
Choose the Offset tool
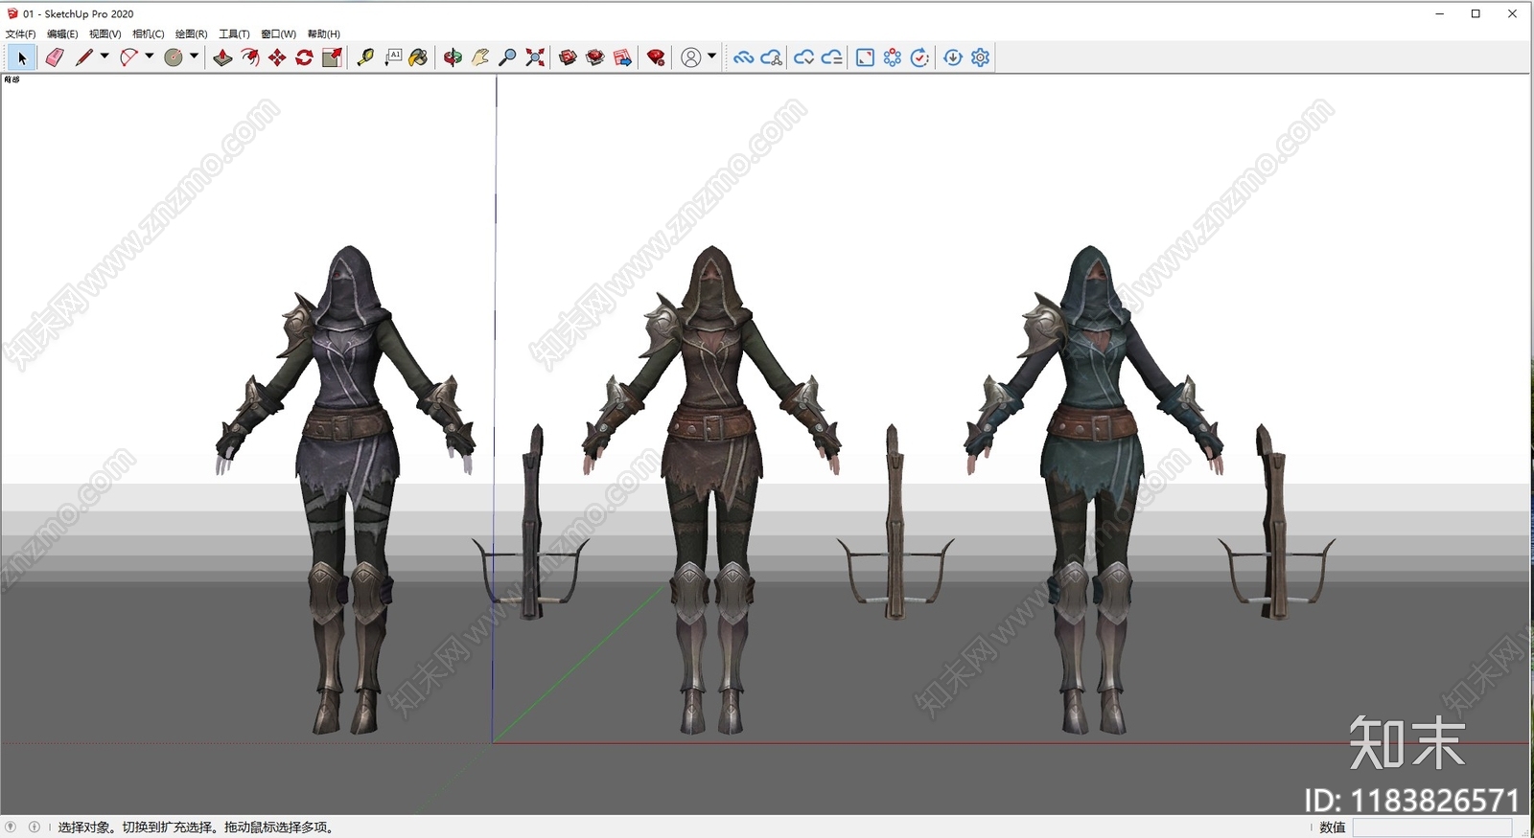(x=250, y=58)
